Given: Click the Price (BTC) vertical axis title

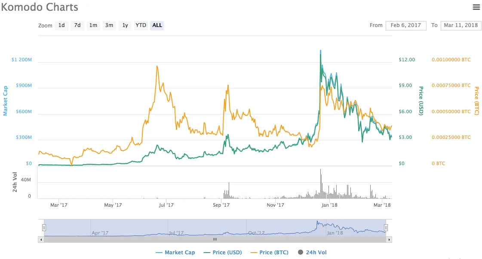Looking at the screenshot, I should click(x=477, y=101).
